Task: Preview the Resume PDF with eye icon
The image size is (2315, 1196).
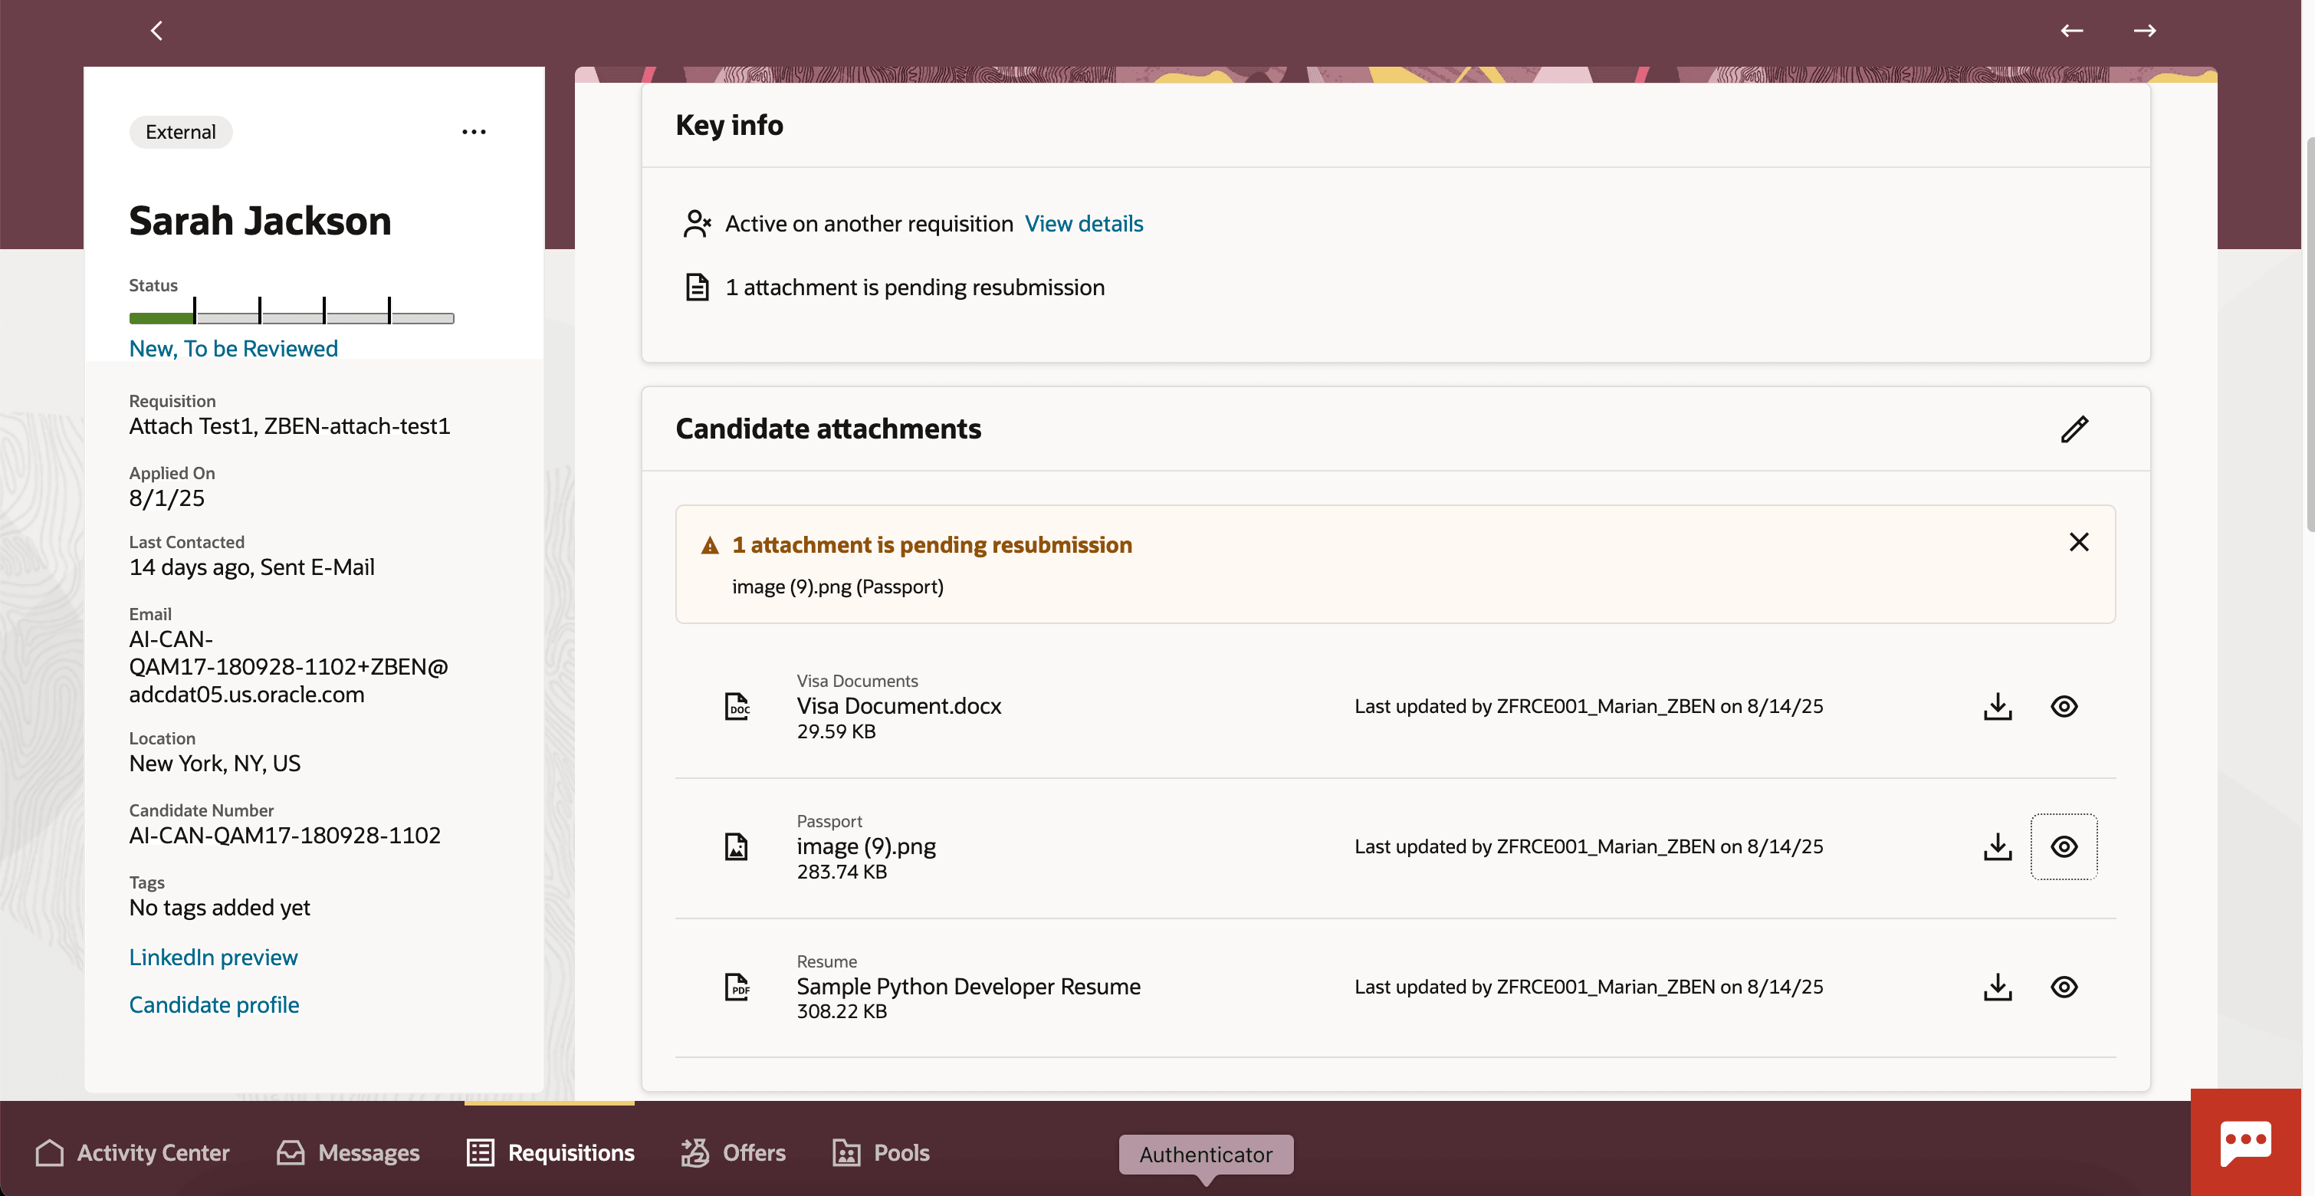Action: tap(2064, 987)
